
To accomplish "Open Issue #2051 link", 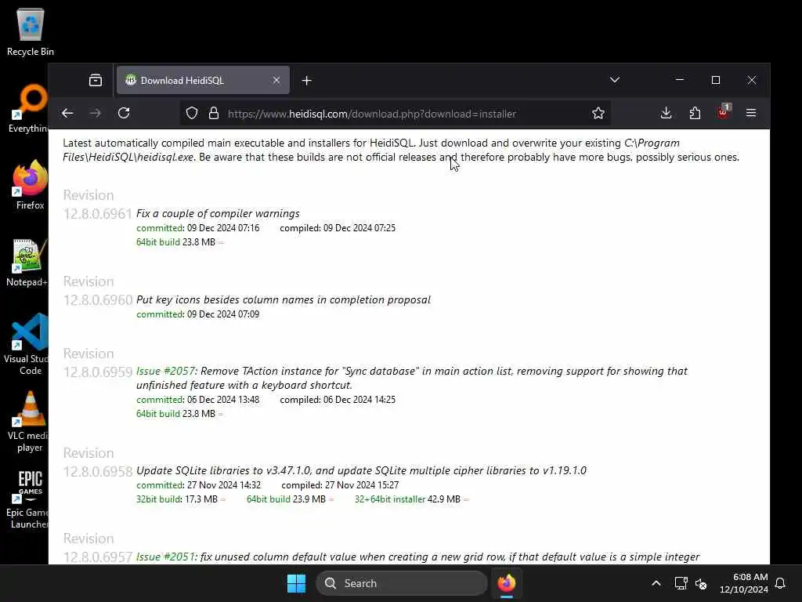I will tap(166, 557).
